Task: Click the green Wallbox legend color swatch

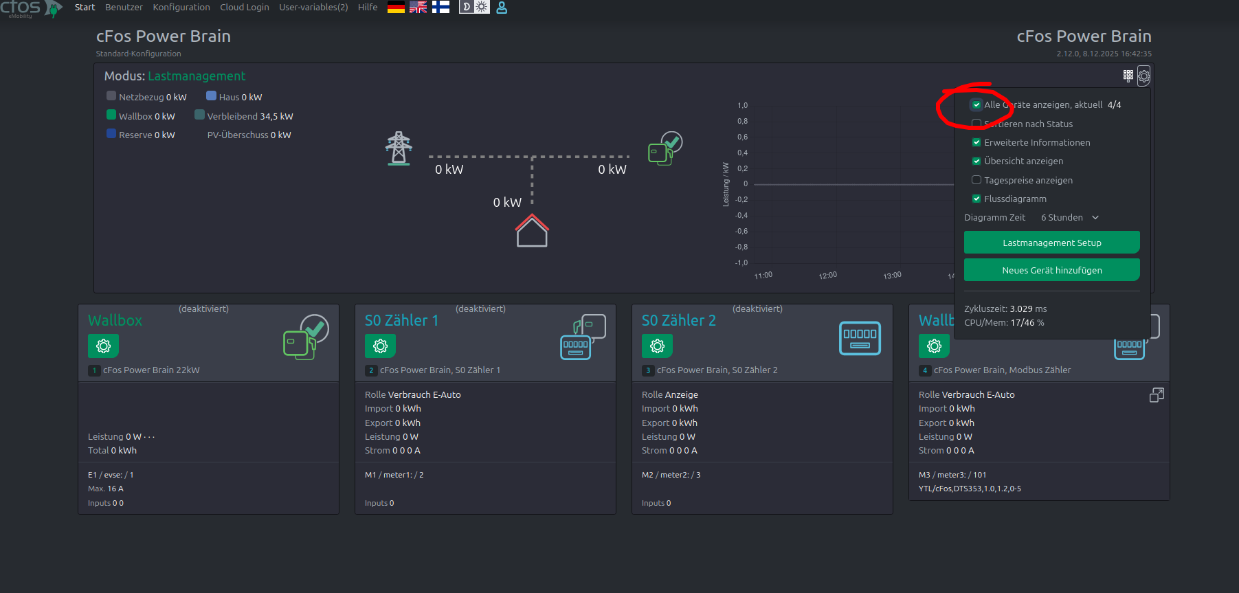Action: coord(111,115)
